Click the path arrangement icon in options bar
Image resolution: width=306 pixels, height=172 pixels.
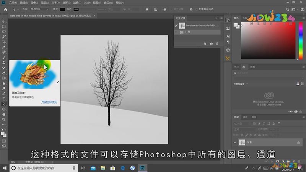pos(164,9)
